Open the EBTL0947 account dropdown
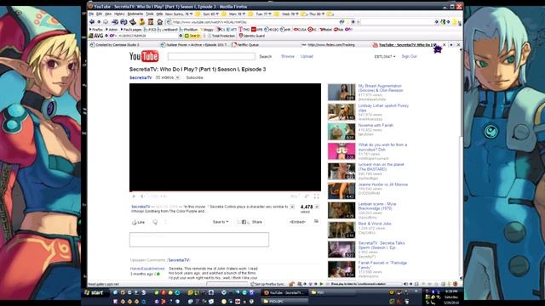The height and width of the screenshot is (306, 545). [384, 56]
